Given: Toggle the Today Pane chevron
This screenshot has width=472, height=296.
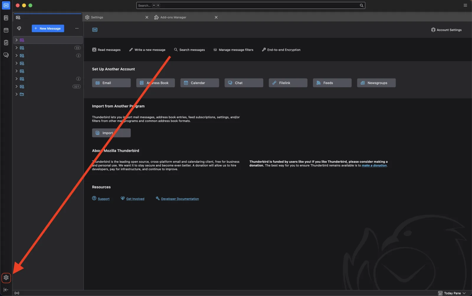Looking at the screenshot, I should pyautogui.click(x=464, y=293).
